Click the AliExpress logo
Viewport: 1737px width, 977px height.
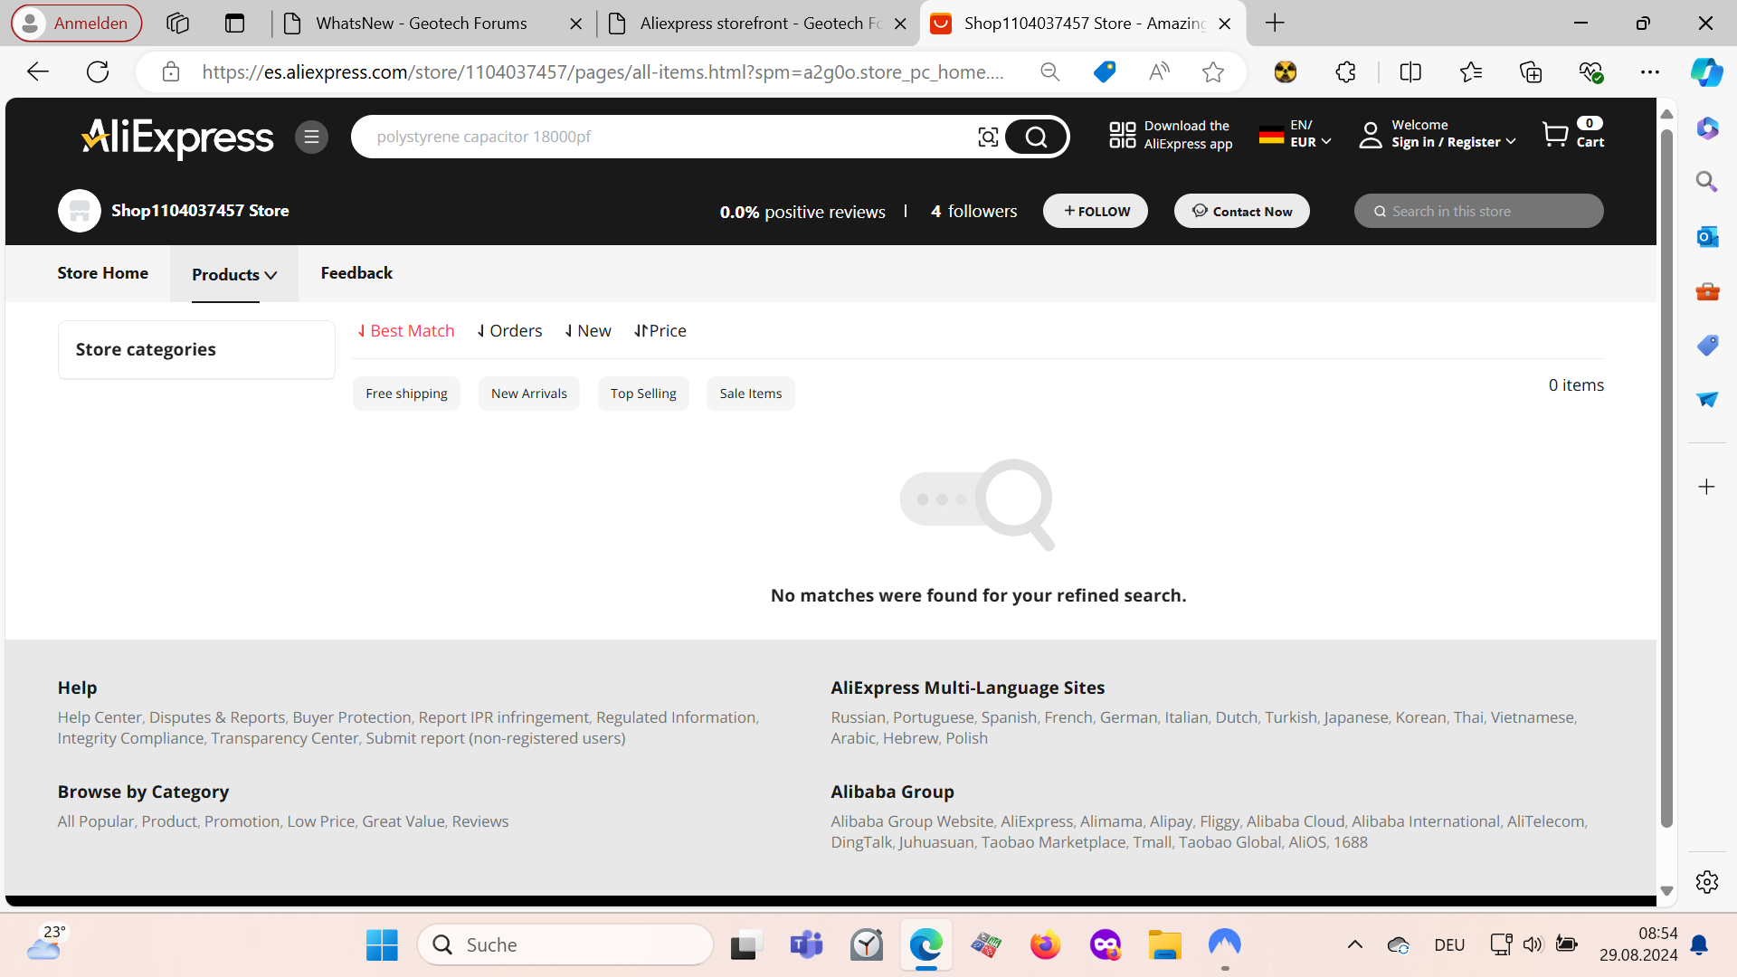click(177, 138)
